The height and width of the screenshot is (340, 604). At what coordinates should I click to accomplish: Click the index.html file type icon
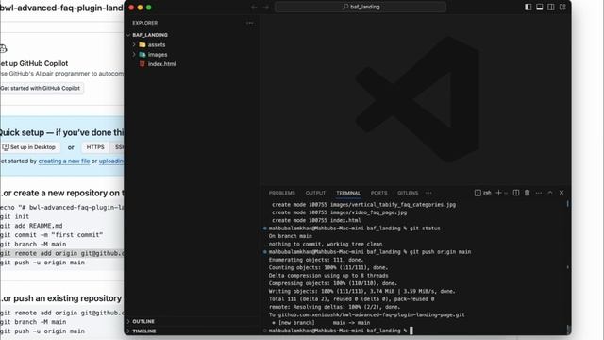click(x=143, y=64)
